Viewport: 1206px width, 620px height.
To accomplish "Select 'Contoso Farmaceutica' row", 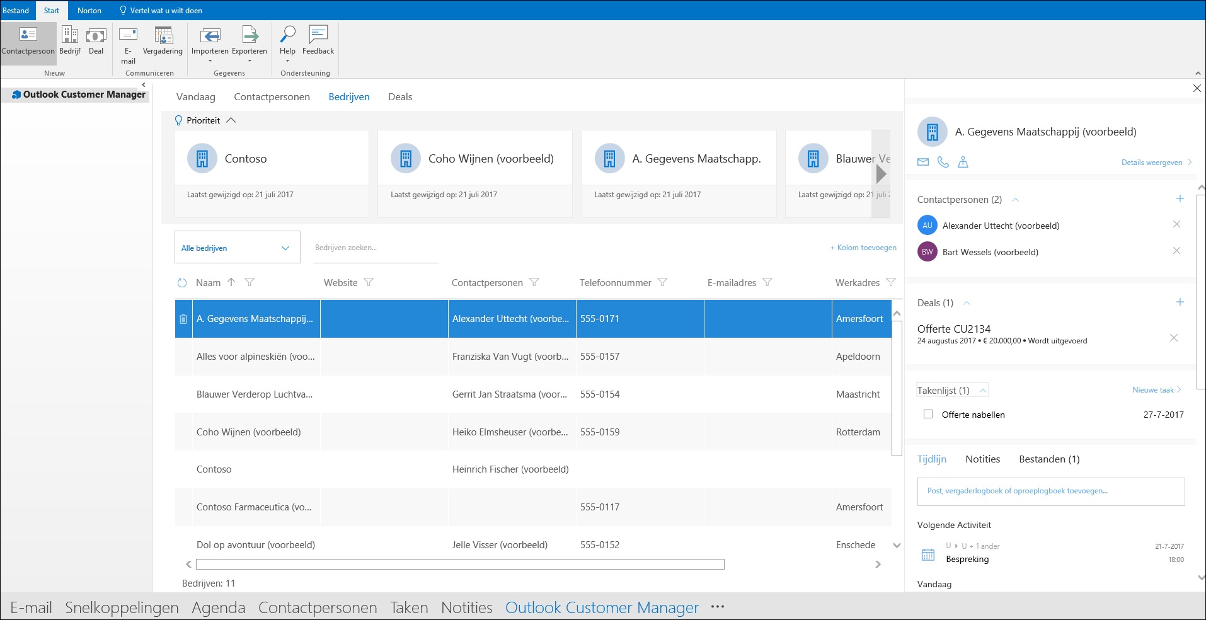I will pos(533,507).
